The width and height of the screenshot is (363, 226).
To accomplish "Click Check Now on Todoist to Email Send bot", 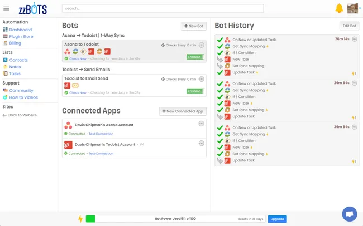I will pyautogui.click(x=78, y=92).
